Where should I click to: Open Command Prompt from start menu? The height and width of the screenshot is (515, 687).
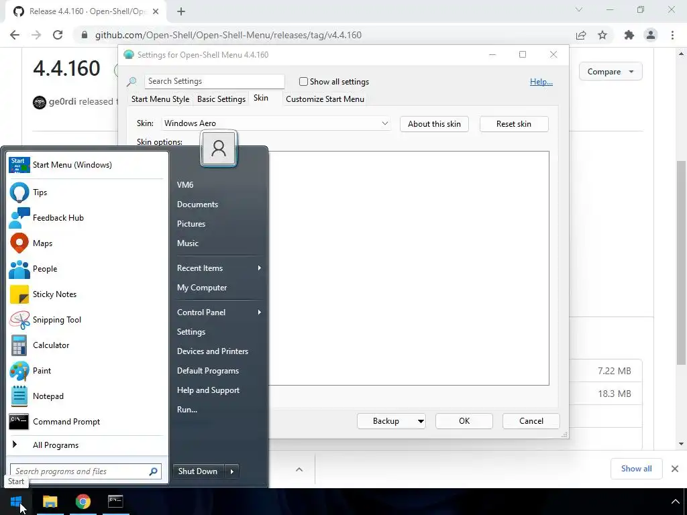pyautogui.click(x=87, y=421)
